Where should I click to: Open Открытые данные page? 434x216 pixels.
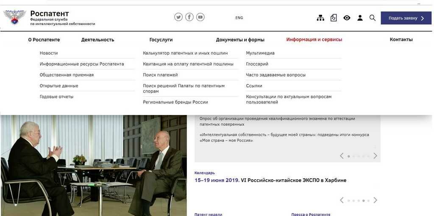pyautogui.click(x=59, y=86)
